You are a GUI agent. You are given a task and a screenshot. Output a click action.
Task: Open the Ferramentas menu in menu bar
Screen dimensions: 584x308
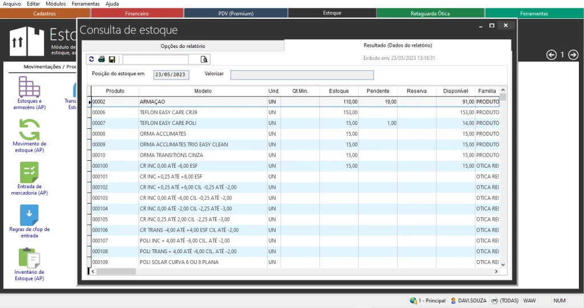[x=86, y=3]
